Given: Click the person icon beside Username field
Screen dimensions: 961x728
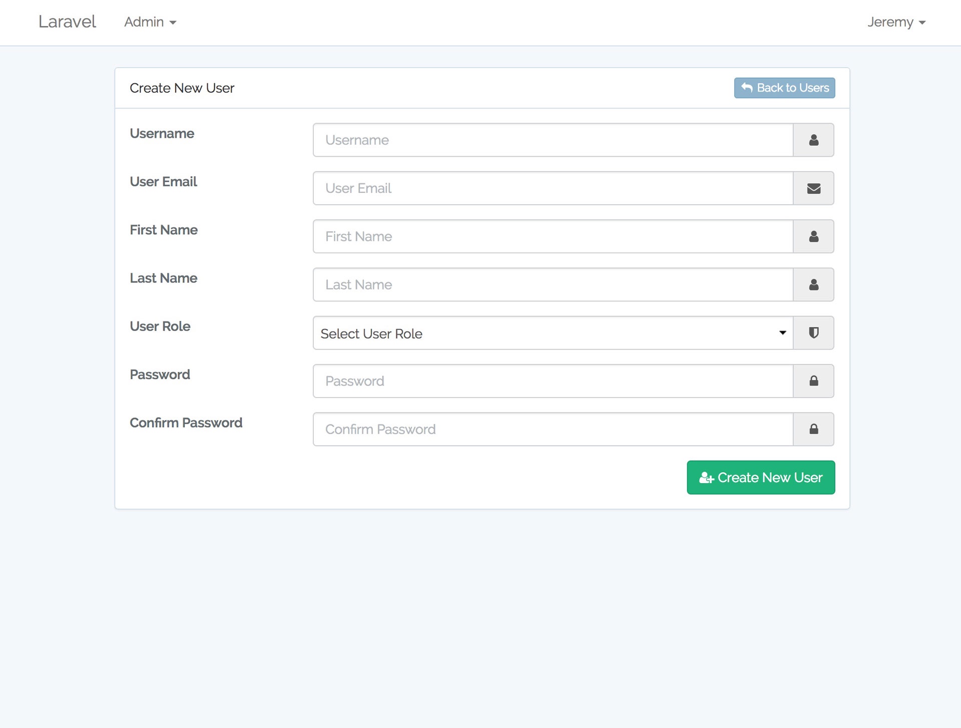Looking at the screenshot, I should coord(813,140).
